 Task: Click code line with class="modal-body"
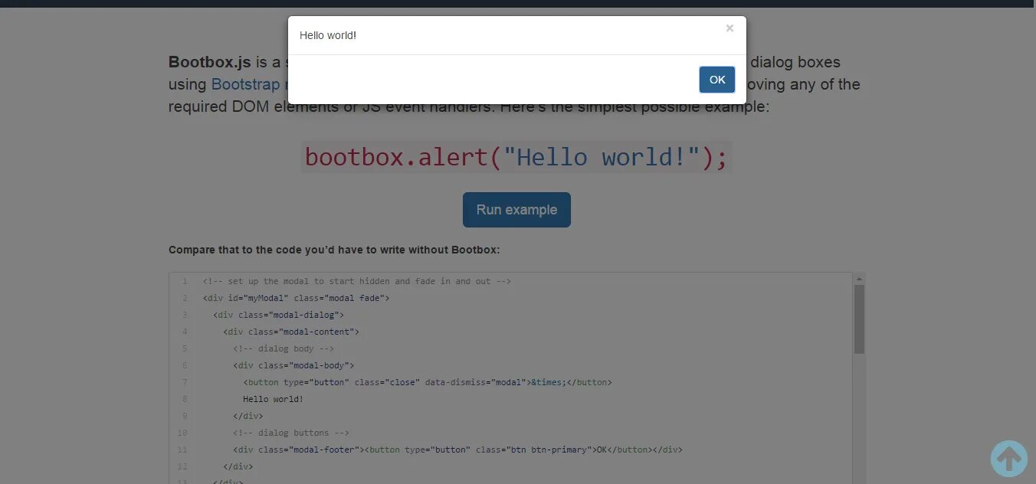pos(293,365)
